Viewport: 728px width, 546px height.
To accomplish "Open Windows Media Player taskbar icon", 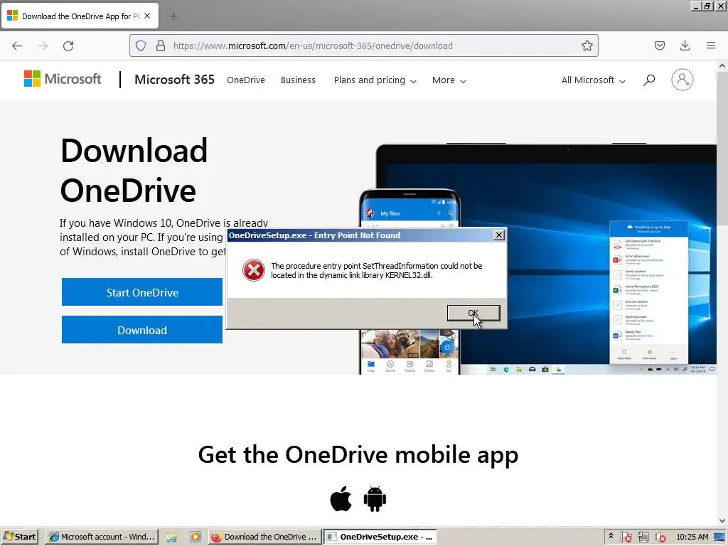I will coord(196,537).
